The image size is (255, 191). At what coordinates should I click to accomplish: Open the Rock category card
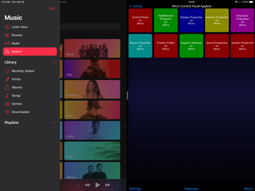coord(92,48)
